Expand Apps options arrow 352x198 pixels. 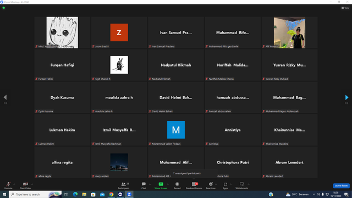pyautogui.click(x=230, y=184)
